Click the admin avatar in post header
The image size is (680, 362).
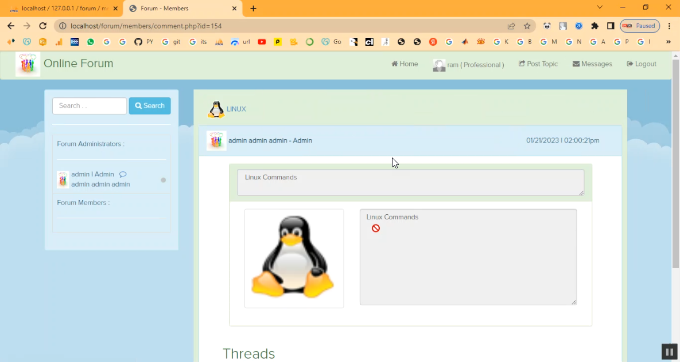[x=216, y=140]
